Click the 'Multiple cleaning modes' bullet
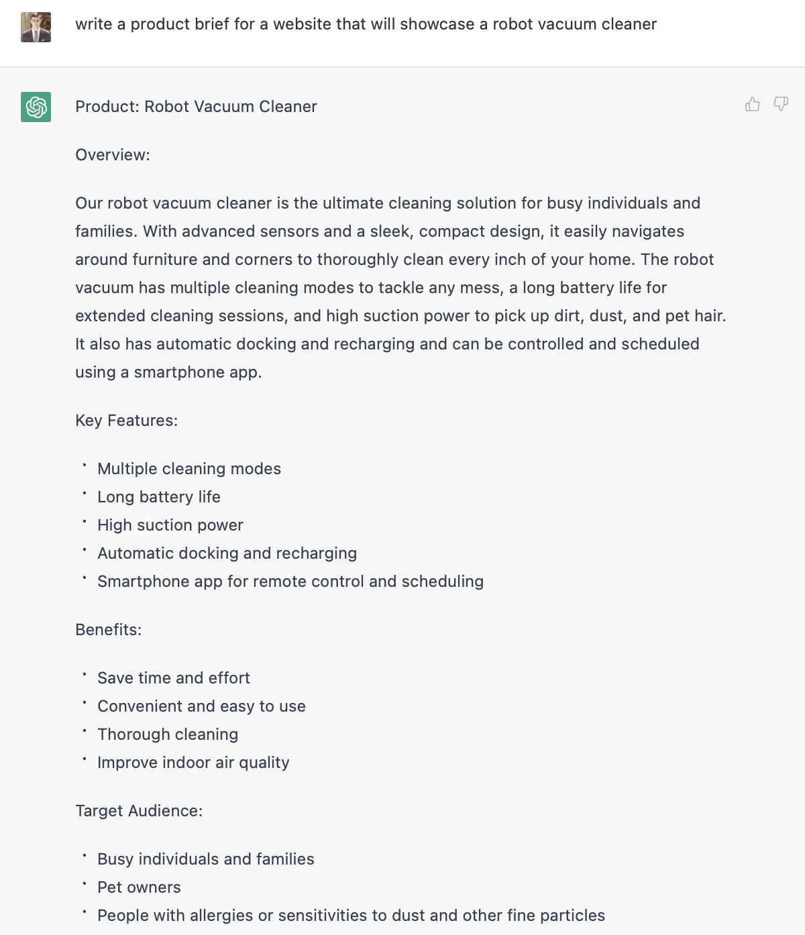This screenshot has width=805, height=935. coord(189,469)
